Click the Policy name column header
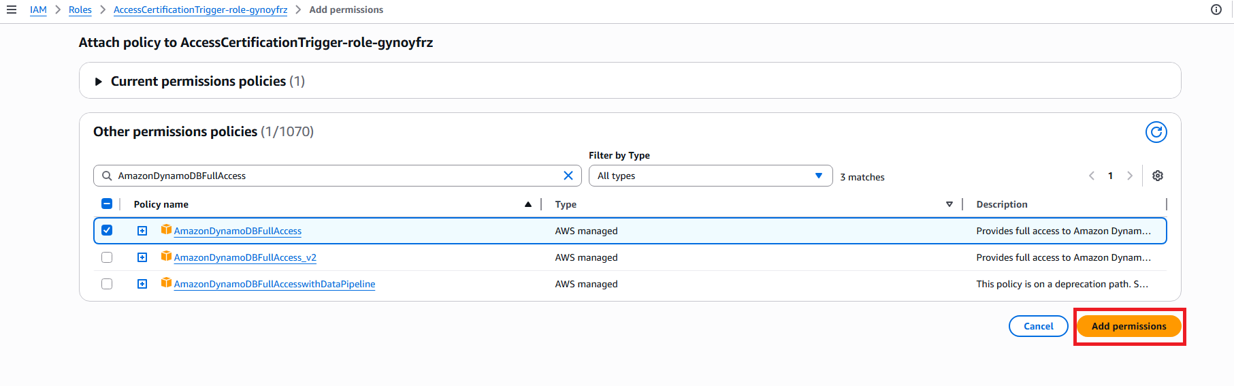This screenshot has height=386, width=1234. tap(161, 204)
